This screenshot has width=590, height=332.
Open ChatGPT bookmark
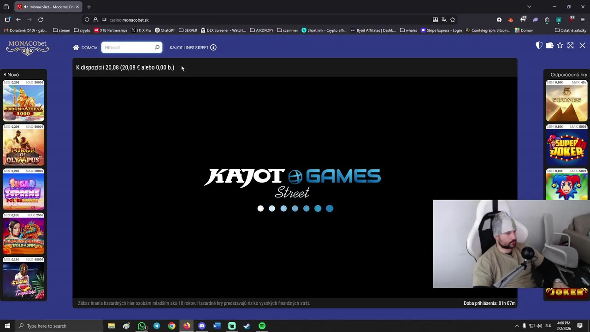tap(165, 30)
